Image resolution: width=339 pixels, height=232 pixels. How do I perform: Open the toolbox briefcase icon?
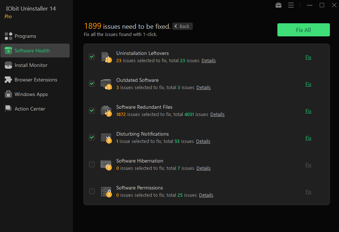pyautogui.click(x=278, y=5)
